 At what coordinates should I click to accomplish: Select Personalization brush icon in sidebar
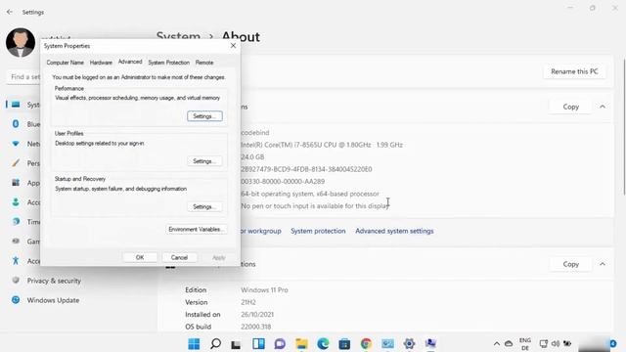tap(16, 163)
